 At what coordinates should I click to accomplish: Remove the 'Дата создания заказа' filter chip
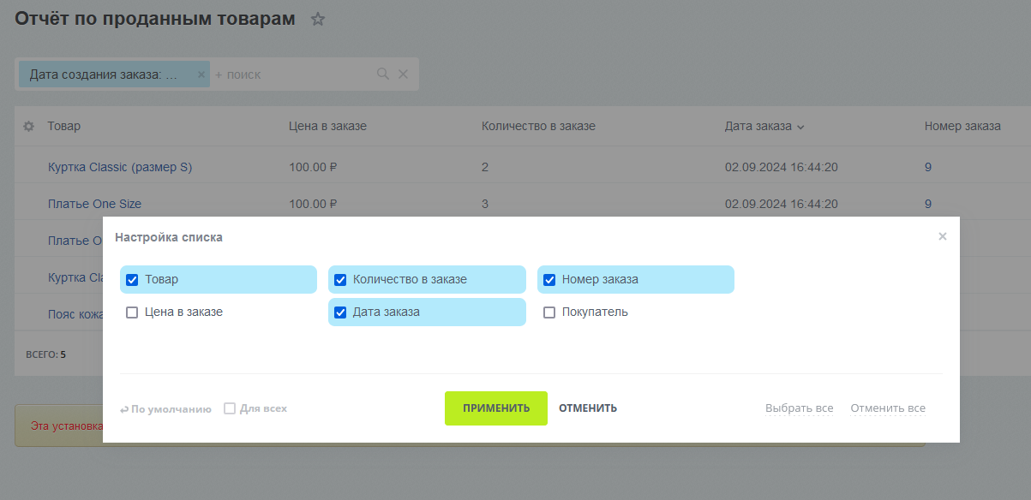point(201,74)
